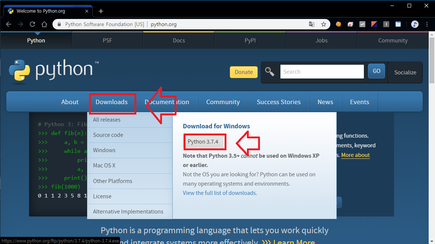Open the extension icon after the cookie

(x=350, y=25)
